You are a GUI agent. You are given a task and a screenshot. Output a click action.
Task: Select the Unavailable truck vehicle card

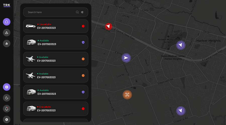pyautogui.click(x=56, y=109)
